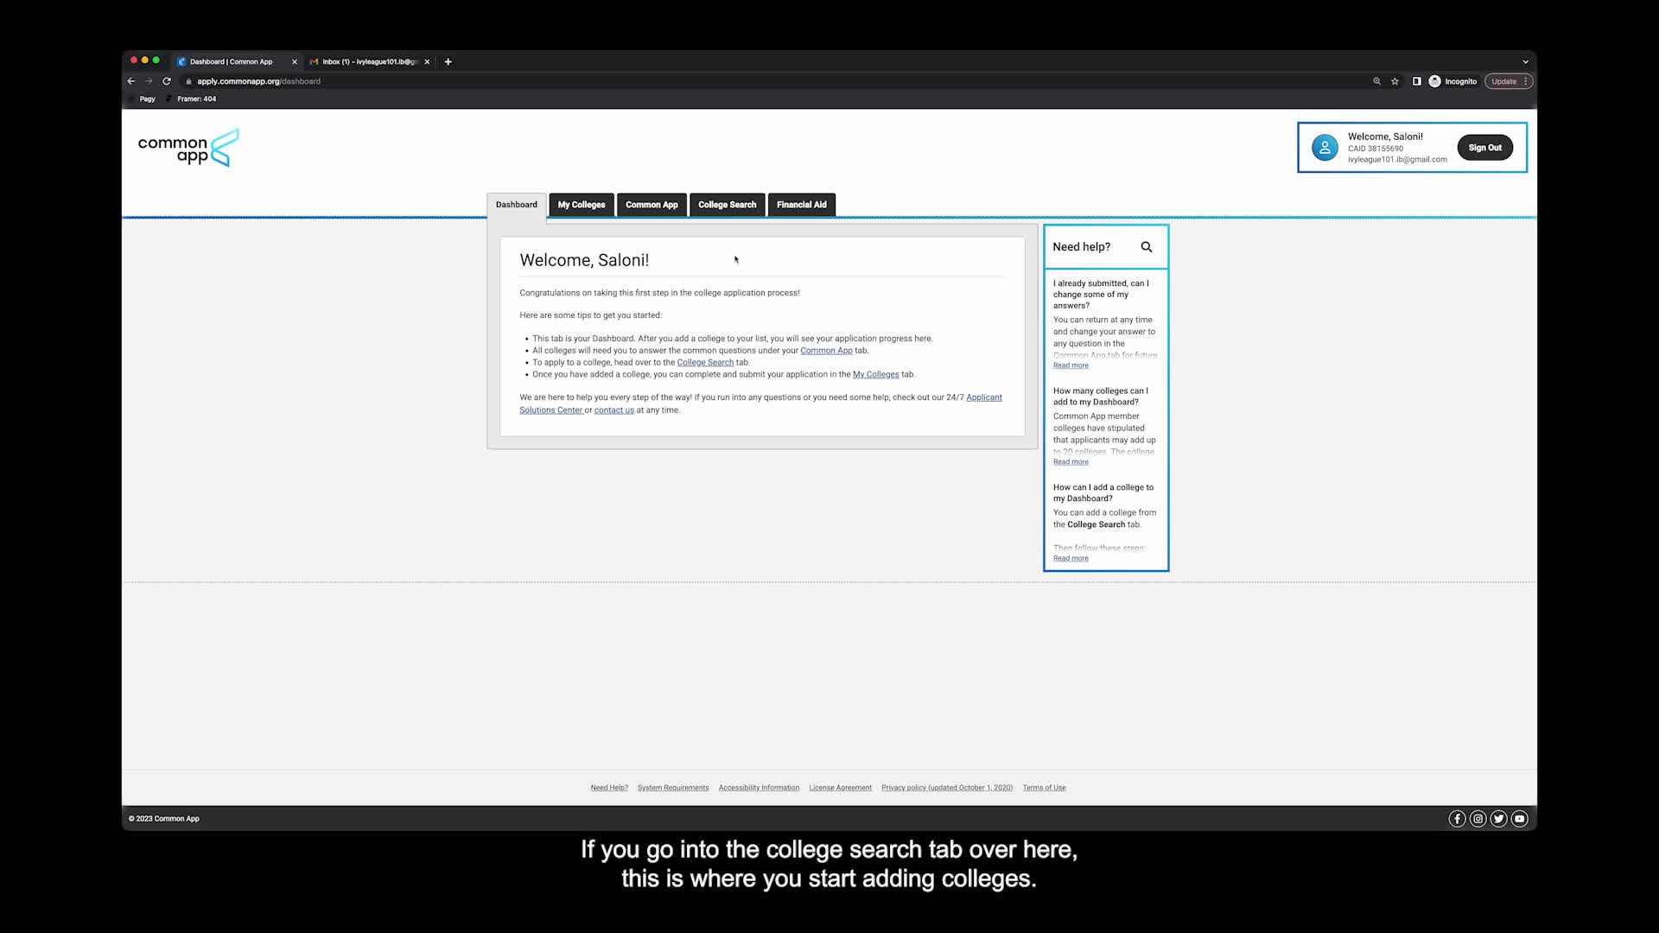The width and height of the screenshot is (1659, 933).
Task: Bookmark page with star icon
Action: (x=1395, y=81)
